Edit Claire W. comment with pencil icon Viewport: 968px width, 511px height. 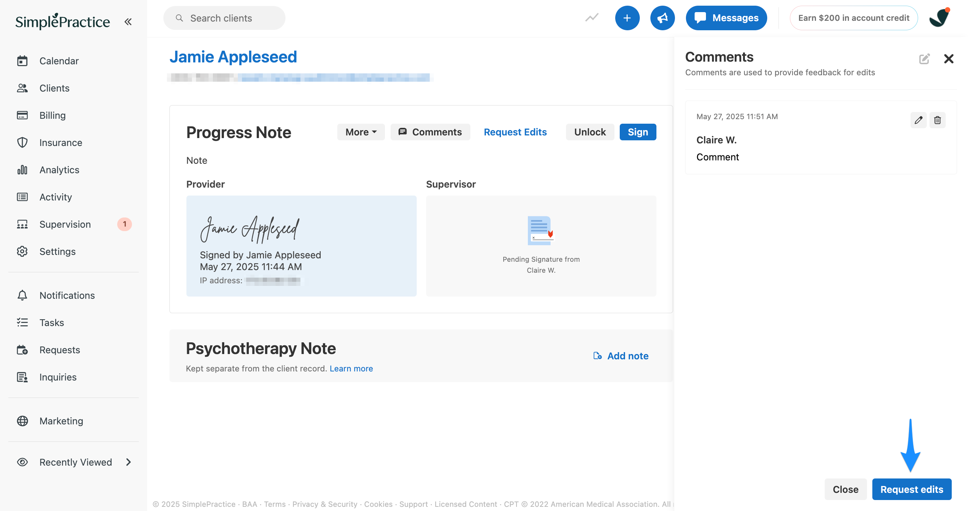[918, 120]
